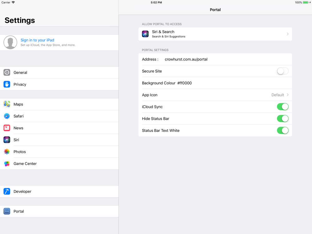This screenshot has height=234, width=312.
Task: Edit the Address field crowhurst.com.au/portal
Action: tap(186, 59)
